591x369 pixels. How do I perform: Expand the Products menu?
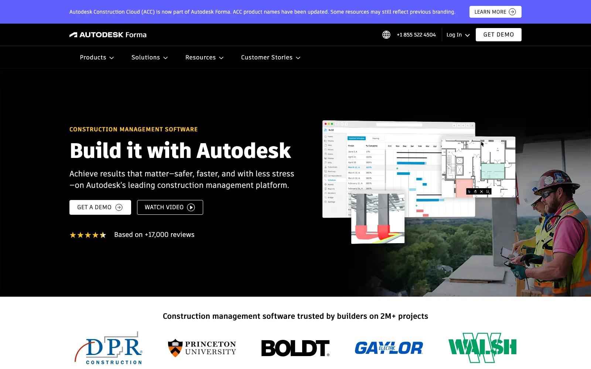(x=97, y=58)
